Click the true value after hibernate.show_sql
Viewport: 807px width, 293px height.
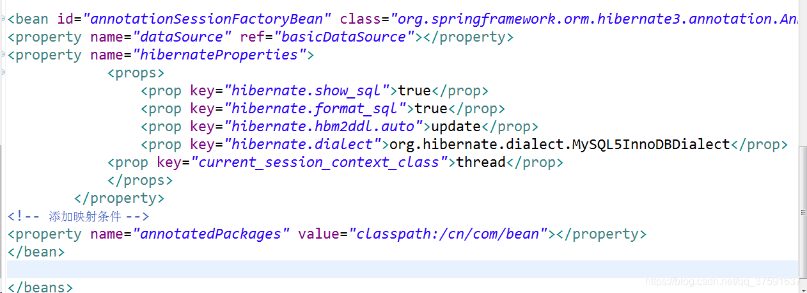tap(414, 91)
